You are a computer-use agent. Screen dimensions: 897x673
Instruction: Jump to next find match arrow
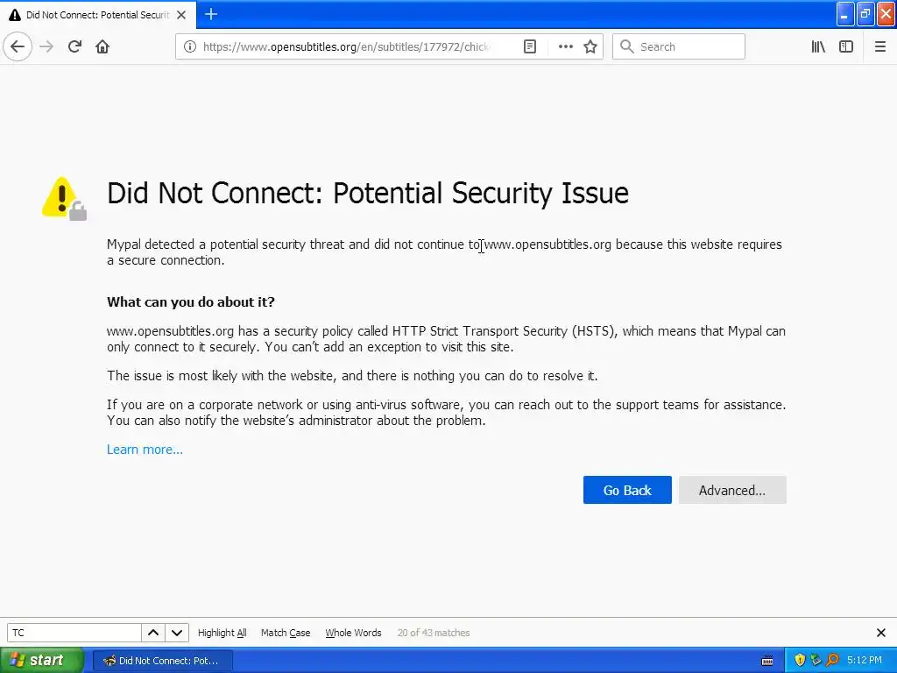[177, 633]
